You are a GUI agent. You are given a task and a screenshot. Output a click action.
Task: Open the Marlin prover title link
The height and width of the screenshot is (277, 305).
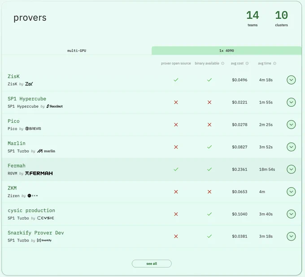[x=17, y=143]
